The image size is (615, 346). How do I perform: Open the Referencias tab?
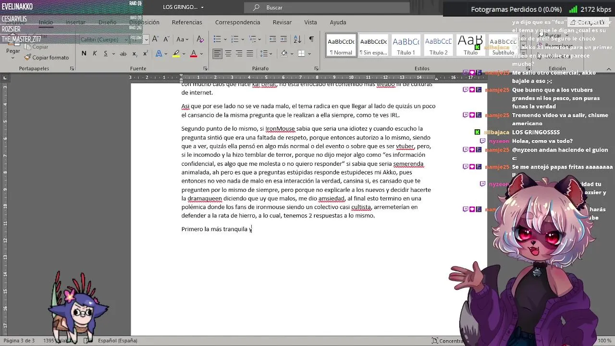point(187,22)
